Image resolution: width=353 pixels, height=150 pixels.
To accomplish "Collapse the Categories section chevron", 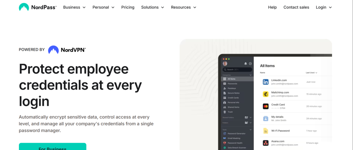I will (x=251, y=75).
